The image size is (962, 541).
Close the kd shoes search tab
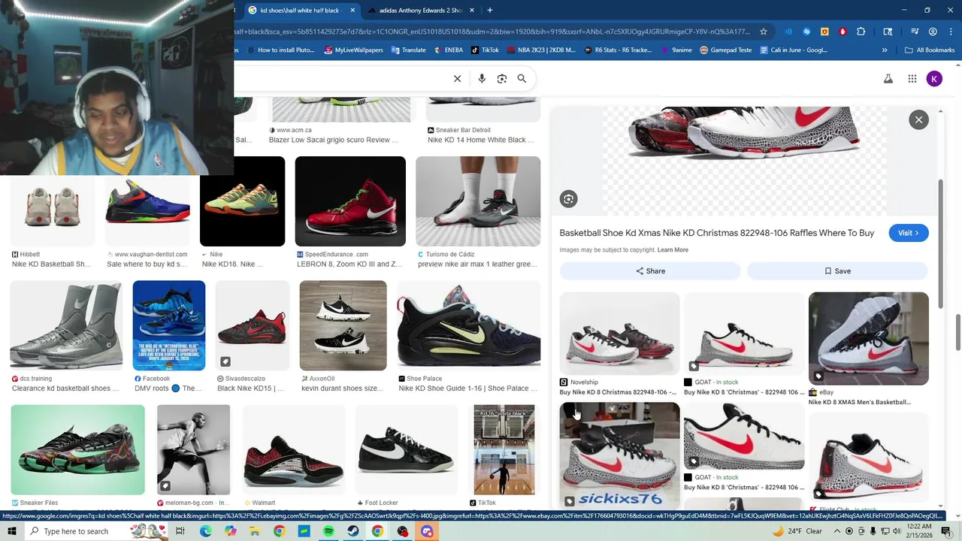point(352,11)
